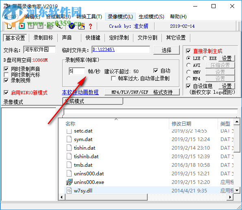The image size is (242, 210).
Task: Enable 同时录制光标 checkbox
Action: pyautogui.click(x=6, y=75)
